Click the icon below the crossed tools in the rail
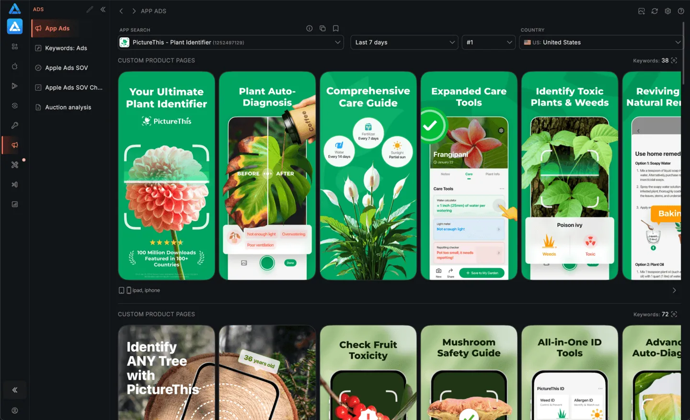Viewport: 690px width, 420px height. pos(15,184)
